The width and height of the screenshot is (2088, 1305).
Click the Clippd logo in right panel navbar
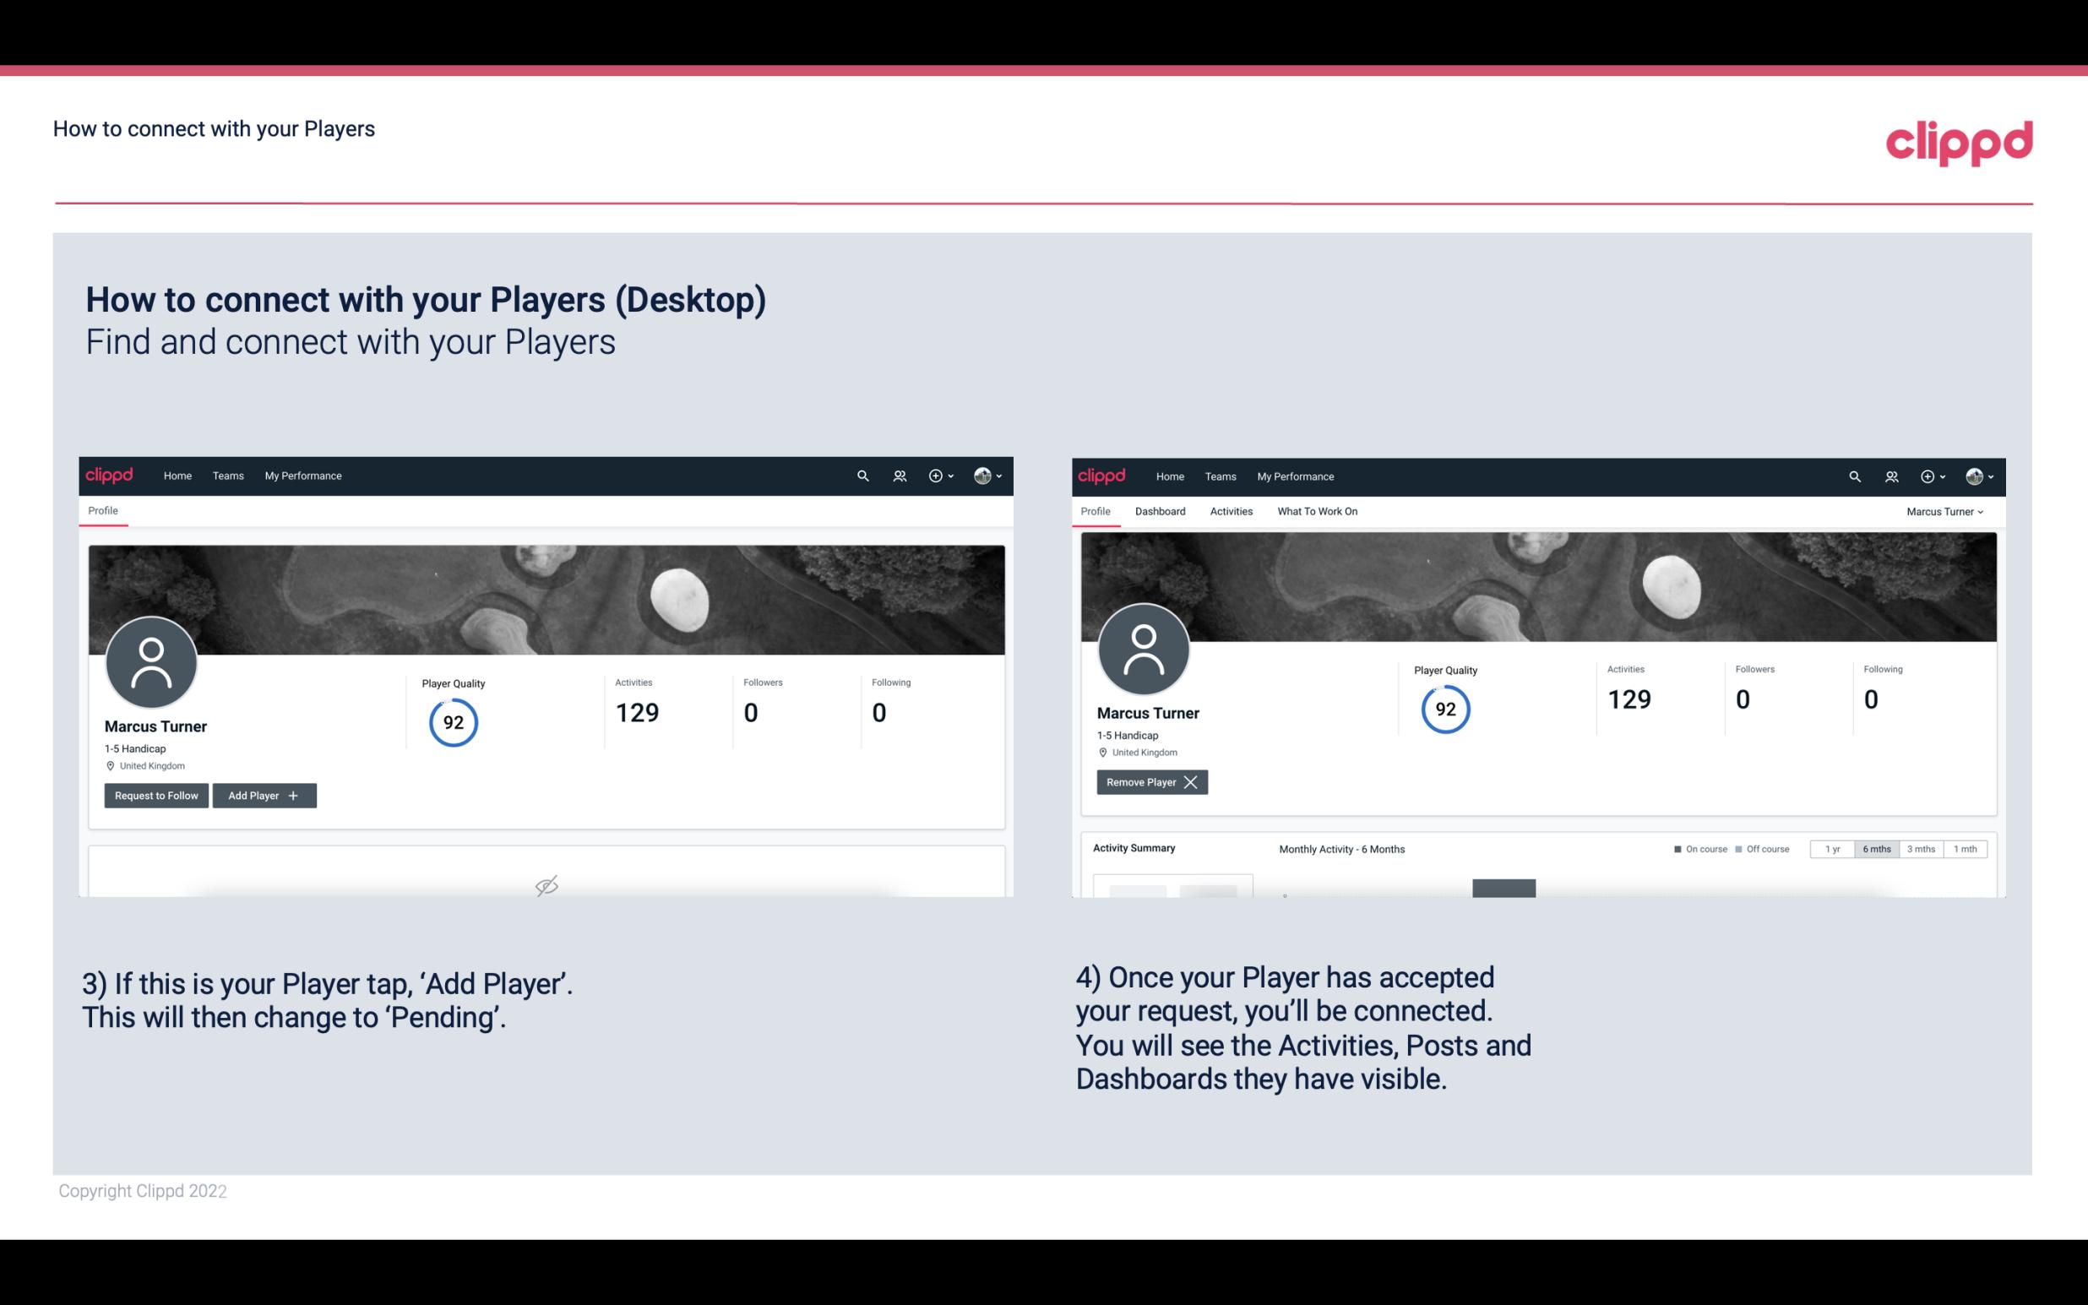coord(1102,475)
